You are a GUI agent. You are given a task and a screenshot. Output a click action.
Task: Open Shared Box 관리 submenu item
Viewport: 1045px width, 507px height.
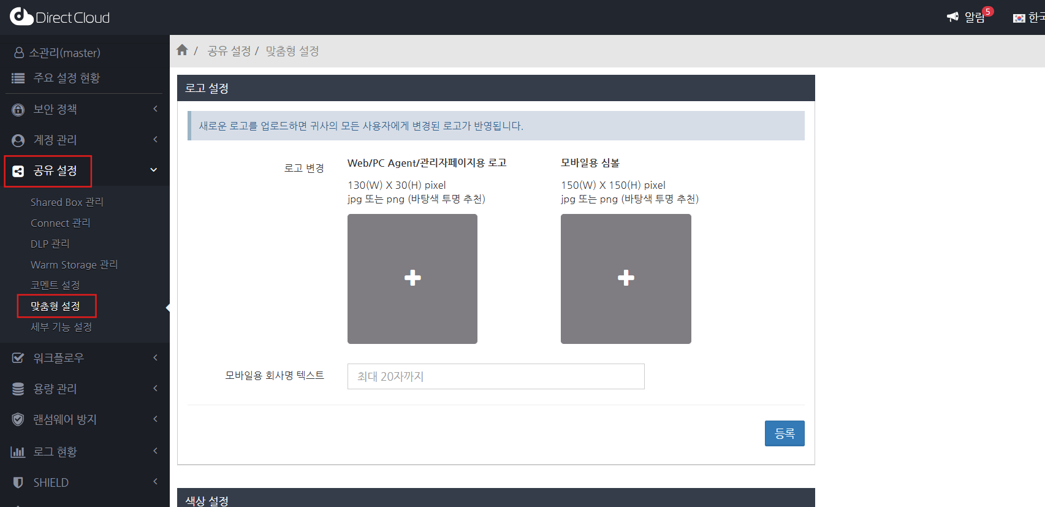coord(67,202)
